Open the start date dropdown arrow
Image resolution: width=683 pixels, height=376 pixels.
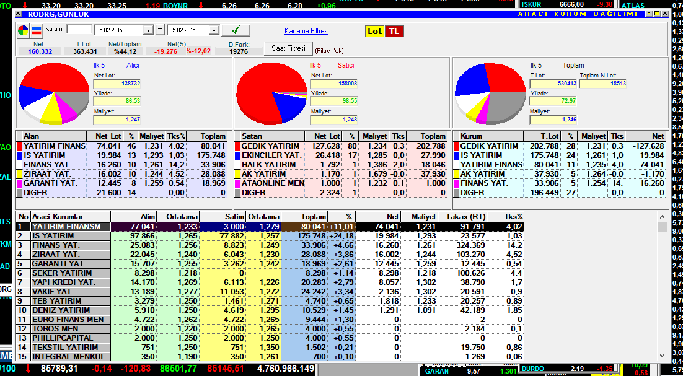pyautogui.click(x=148, y=30)
